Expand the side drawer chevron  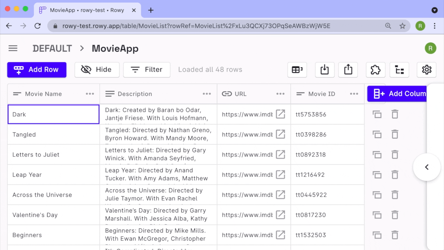[427, 167]
